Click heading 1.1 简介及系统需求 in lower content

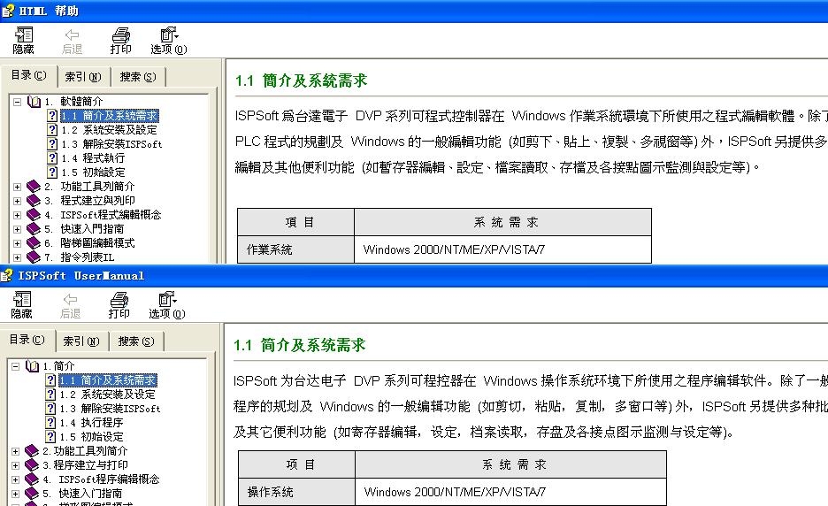299,345
